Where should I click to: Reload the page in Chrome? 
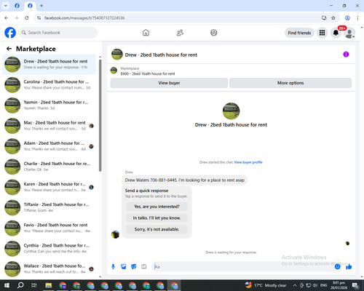(x=27, y=17)
